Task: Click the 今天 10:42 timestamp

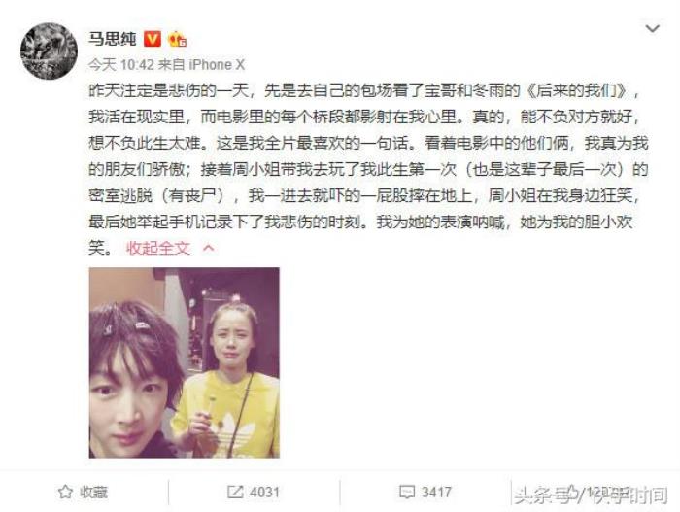Action: pyautogui.click(x=121, y=65)
